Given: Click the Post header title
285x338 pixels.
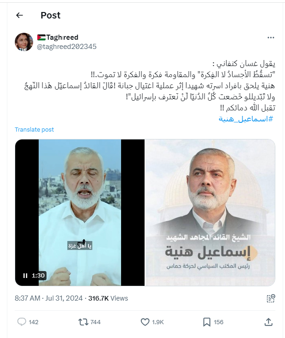Looking at the screenshot, I should pyautogui.click(x=51, y=15).
